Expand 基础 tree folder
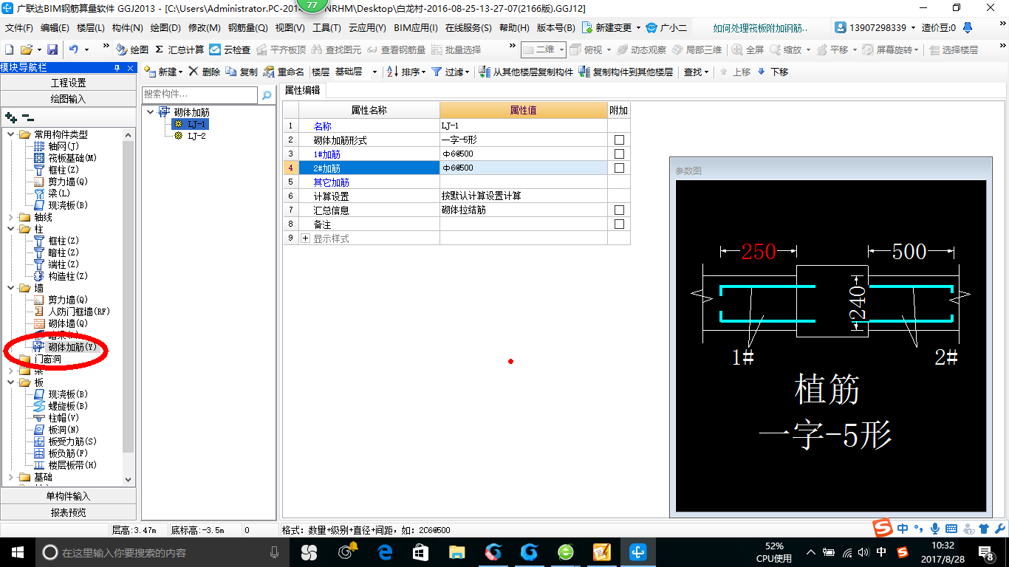The width and height of the screenshot is (1009, 567). 11,477
